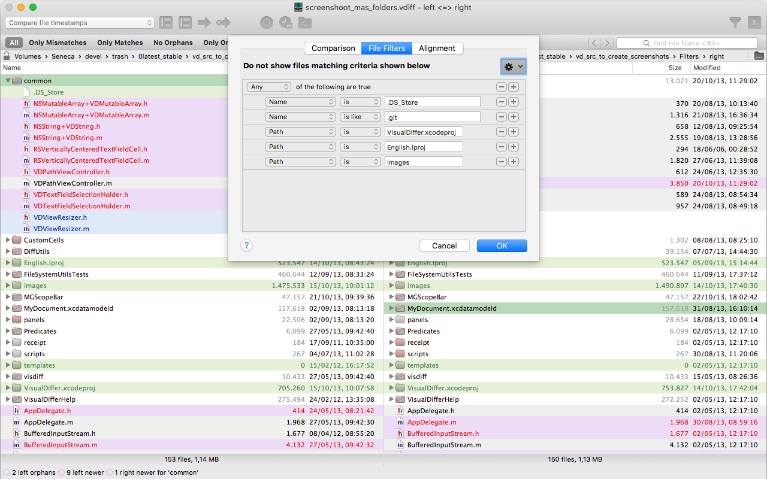Select the No Orphans scope filter

tap(173, 43)
